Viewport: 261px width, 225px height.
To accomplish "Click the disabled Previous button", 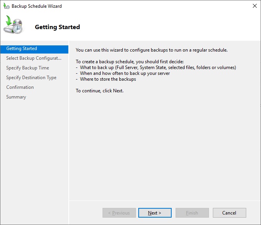I will (119, 213).
